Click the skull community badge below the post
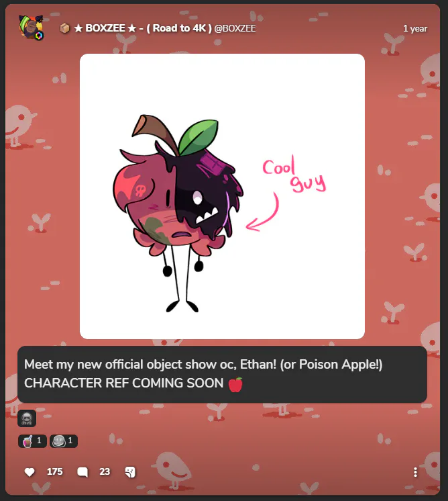Screen dimensions: 448x501 pyautogui.click(x=27, y=418)
